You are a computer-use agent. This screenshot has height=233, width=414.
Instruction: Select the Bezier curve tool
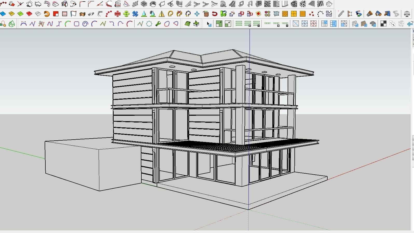click(23, 24)
